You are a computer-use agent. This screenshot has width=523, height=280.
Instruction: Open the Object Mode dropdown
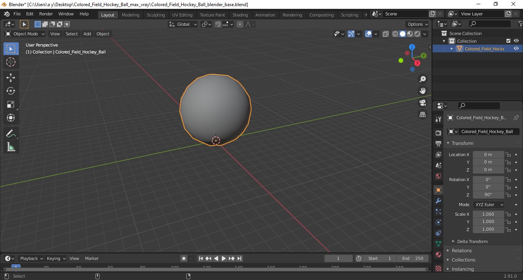click(x=25, y=34)
